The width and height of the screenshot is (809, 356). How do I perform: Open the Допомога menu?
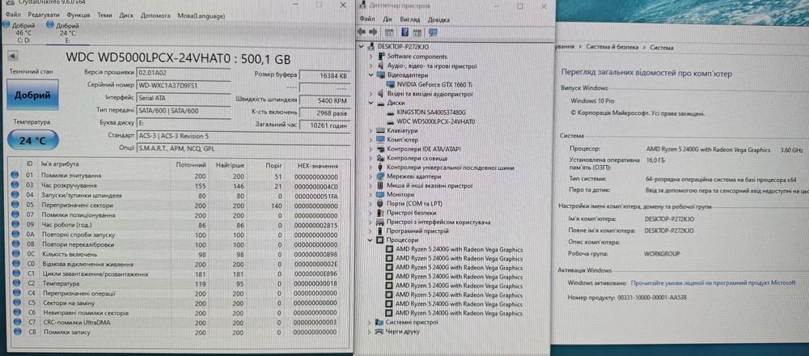point(155,15)
